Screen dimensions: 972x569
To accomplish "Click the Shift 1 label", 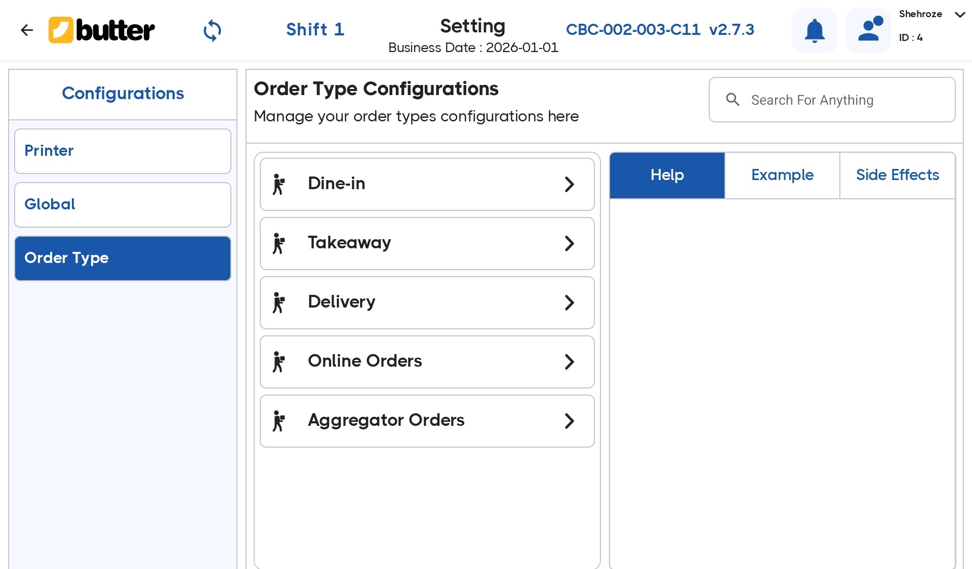I will point(315,29).
